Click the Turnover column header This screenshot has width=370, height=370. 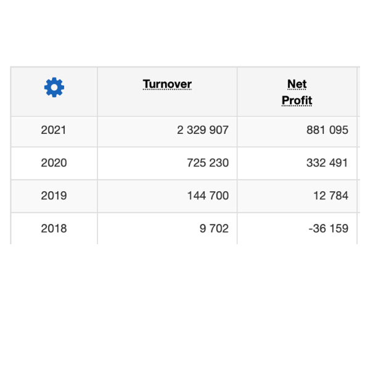tap(167, 84)
